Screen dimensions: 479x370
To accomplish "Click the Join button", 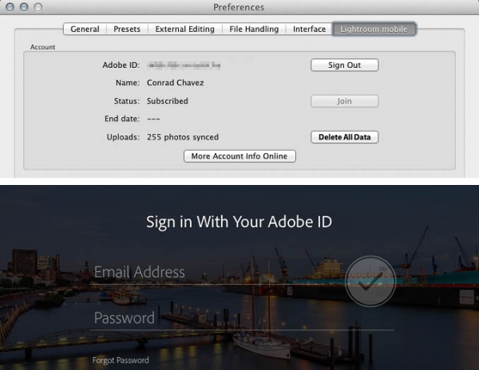I will tap(344, 101).
